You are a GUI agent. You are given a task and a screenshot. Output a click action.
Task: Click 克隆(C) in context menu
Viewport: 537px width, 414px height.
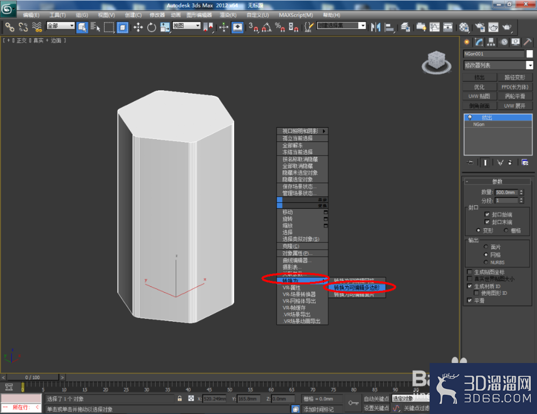pyautogui.click(x=302, y=246)
